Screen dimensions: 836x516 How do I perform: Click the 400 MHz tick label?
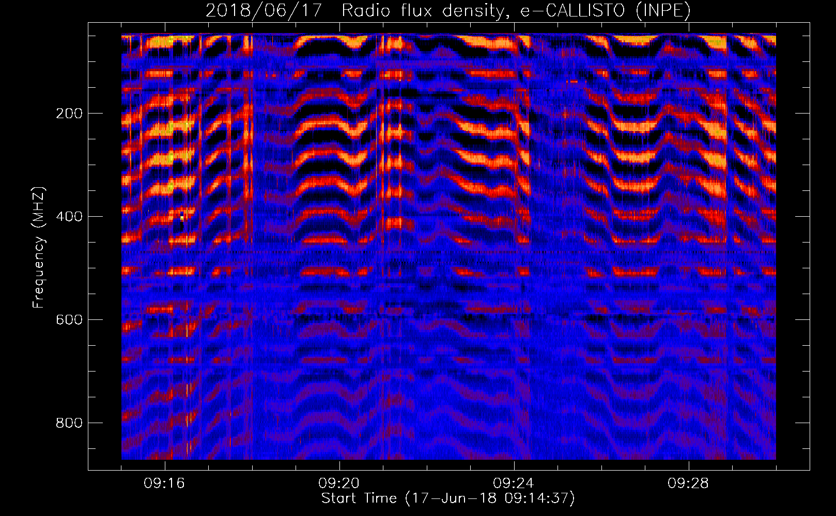[69, 217]
